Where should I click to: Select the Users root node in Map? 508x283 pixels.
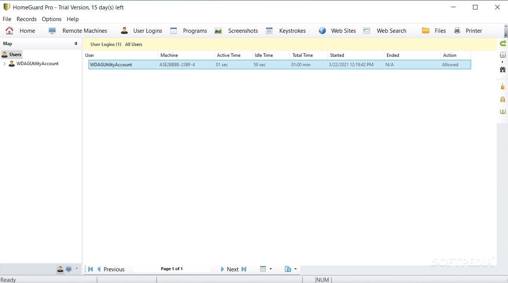pos(12,55)
